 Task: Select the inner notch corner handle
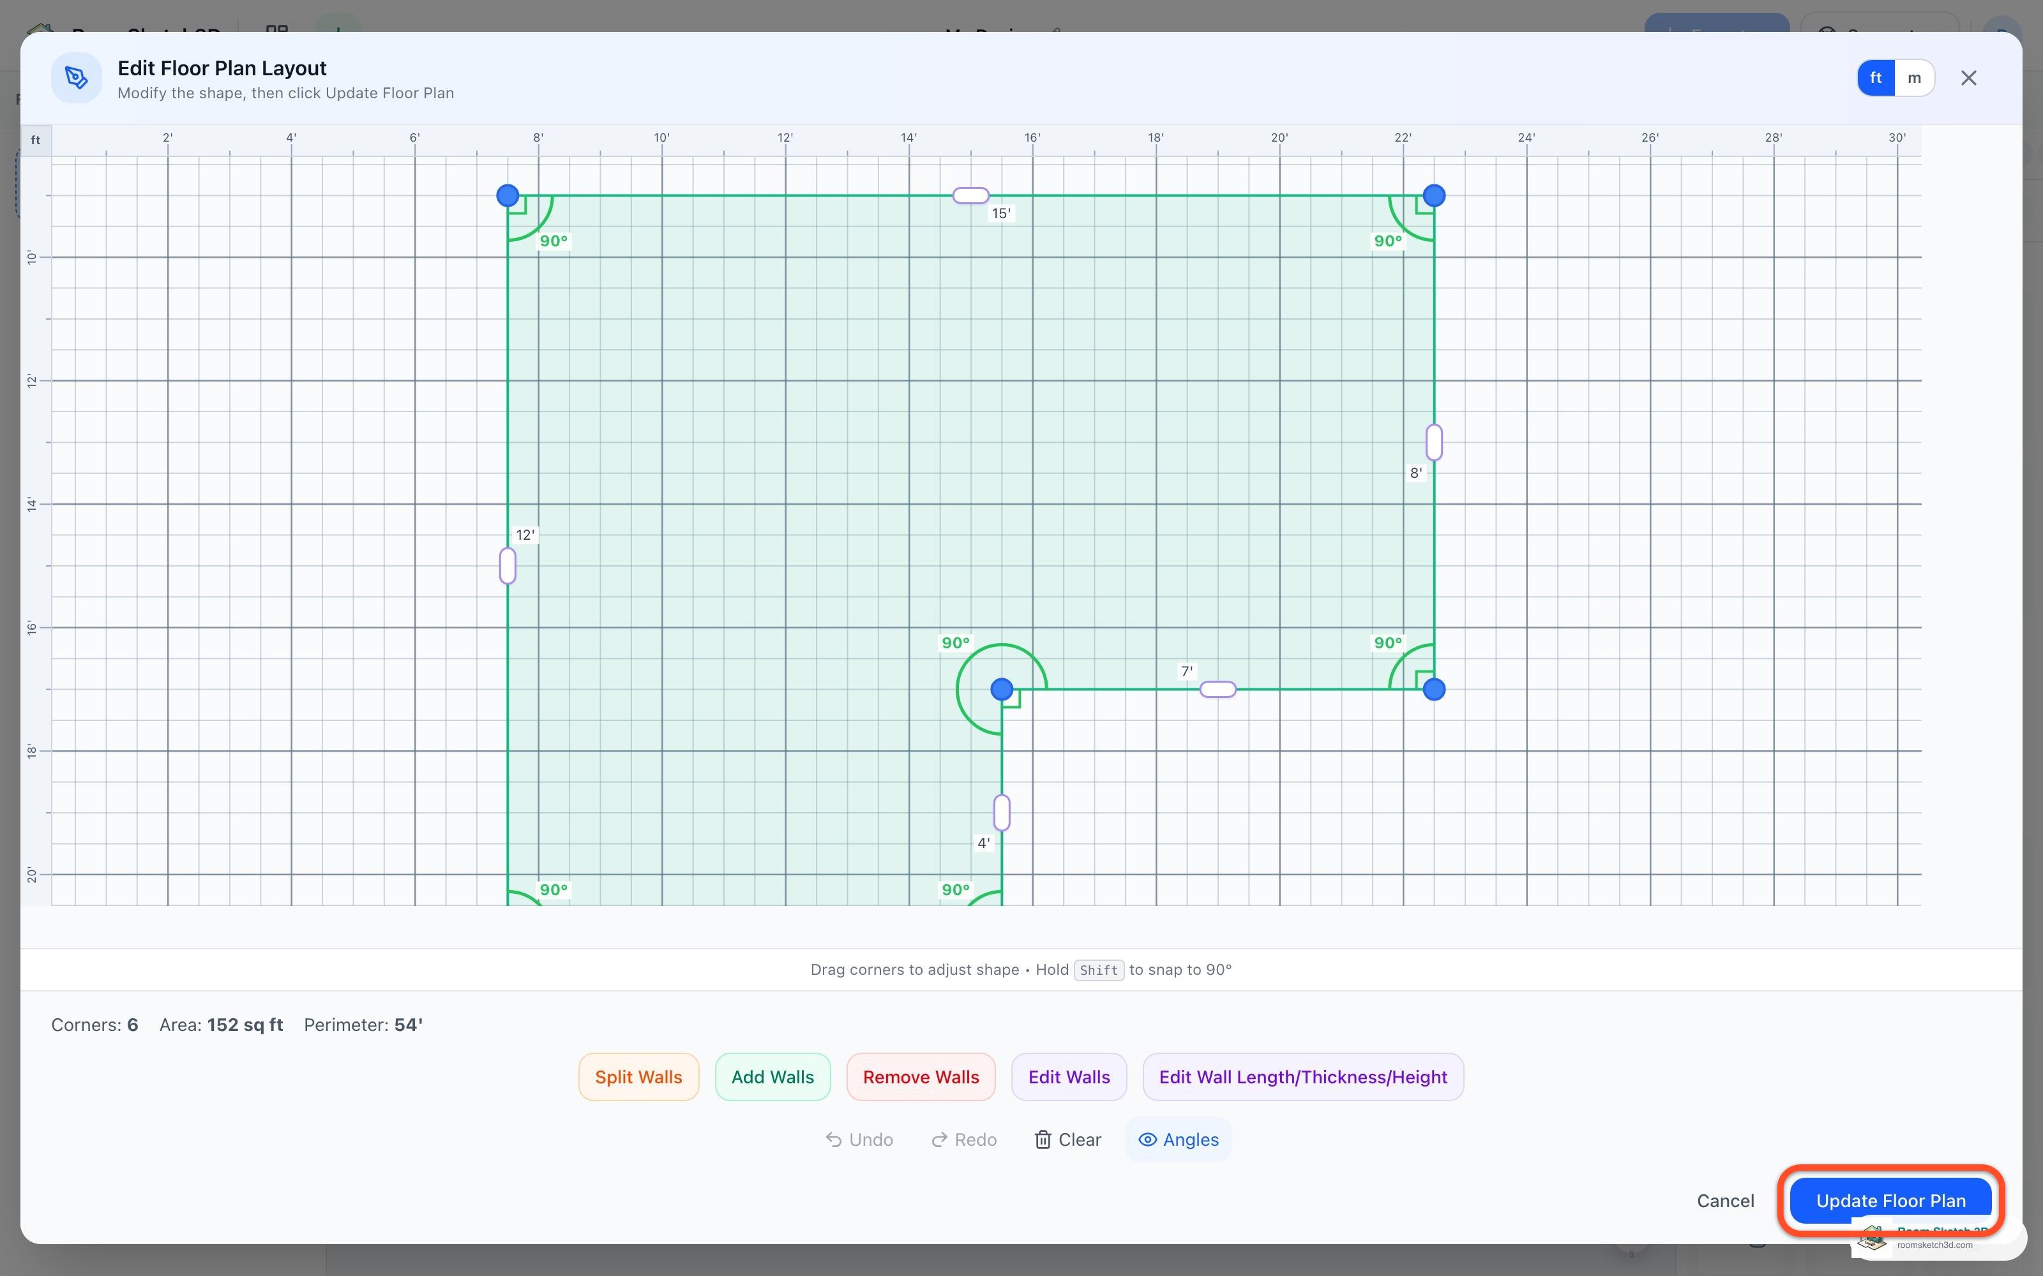(1001, 690)
